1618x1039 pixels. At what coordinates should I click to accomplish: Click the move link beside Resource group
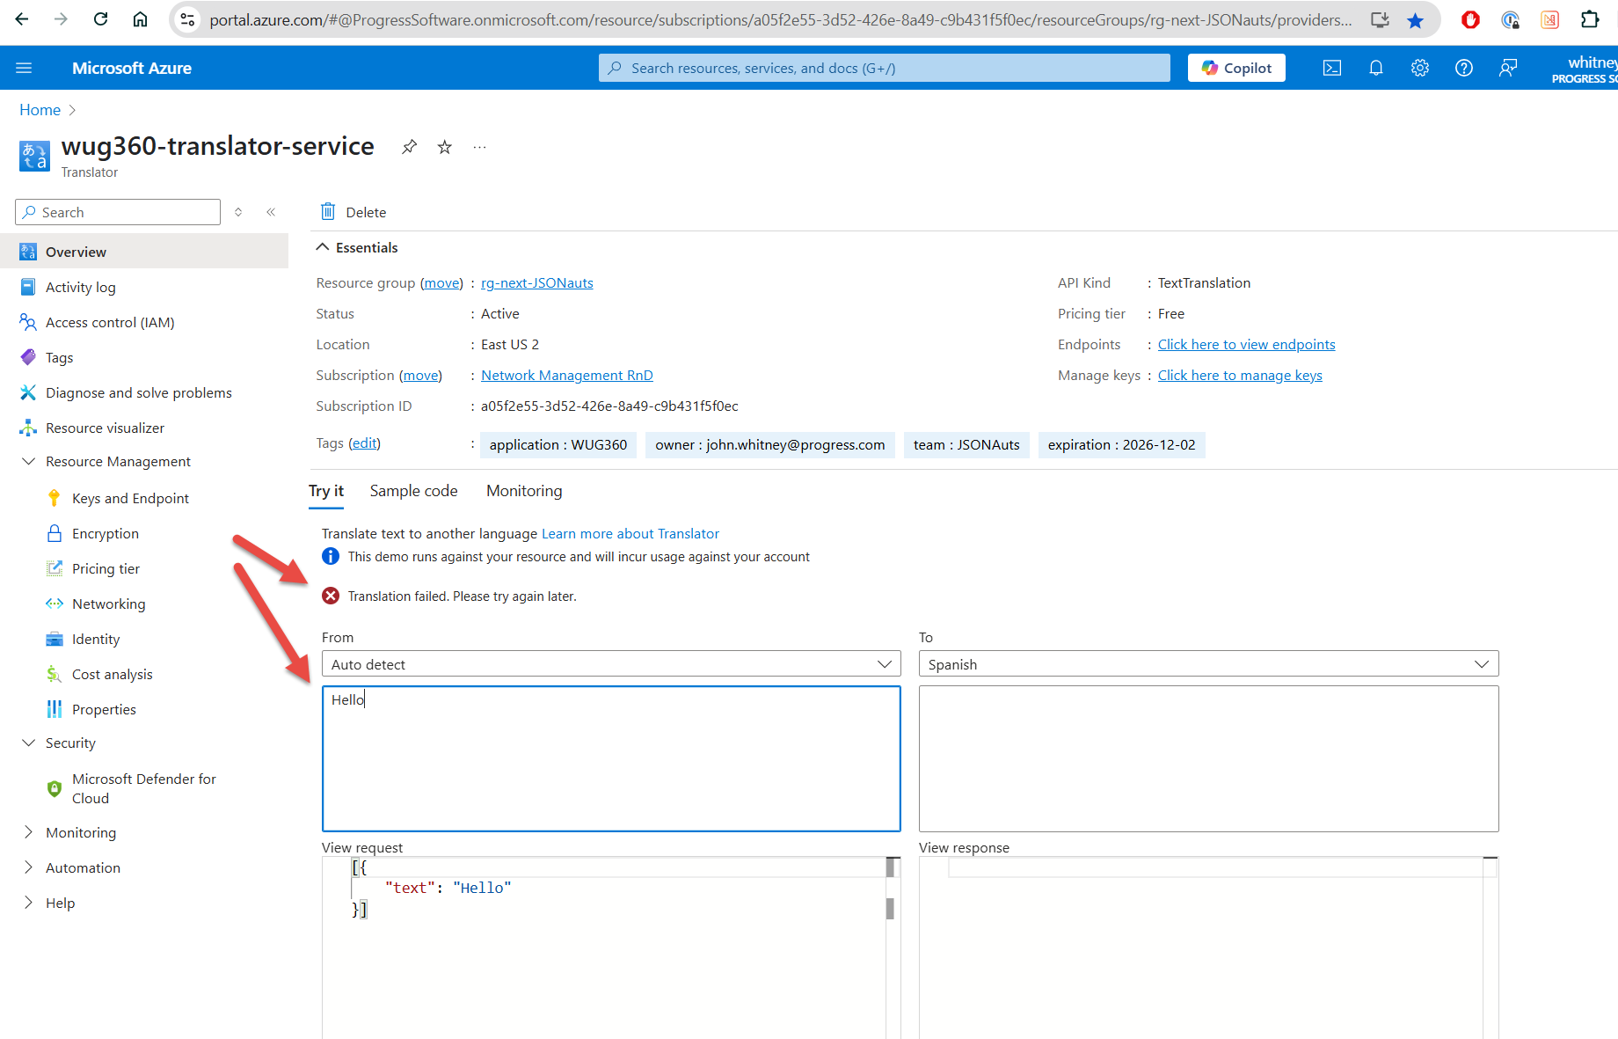(441, 282)
